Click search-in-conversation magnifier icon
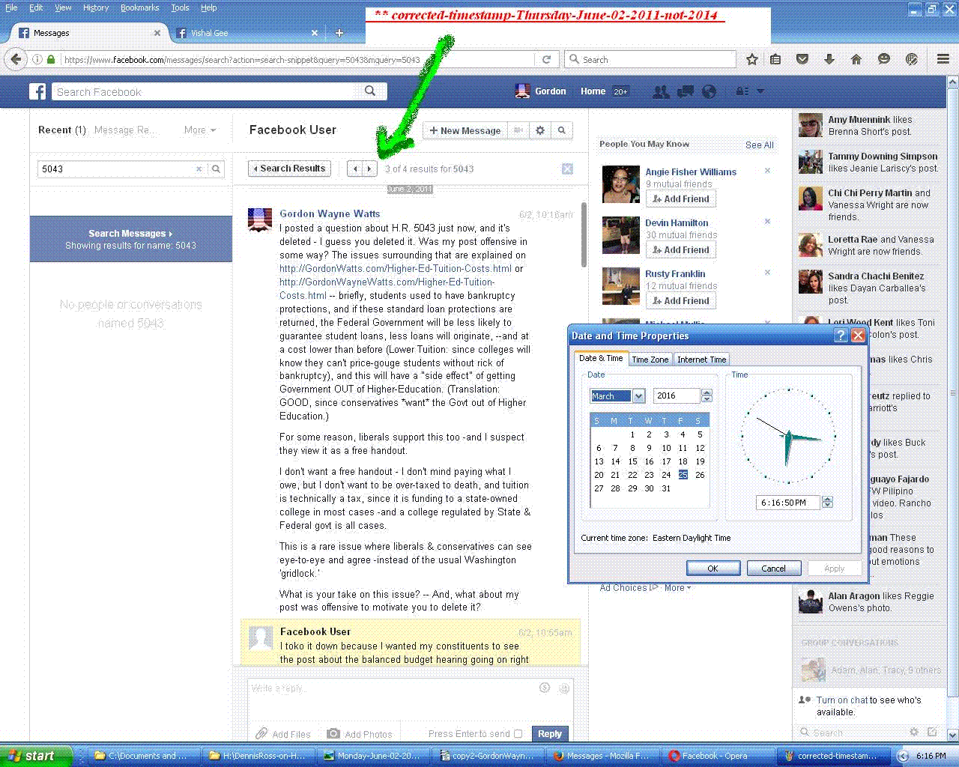Viewport: 959px width, 767px height. coord(562,130)
